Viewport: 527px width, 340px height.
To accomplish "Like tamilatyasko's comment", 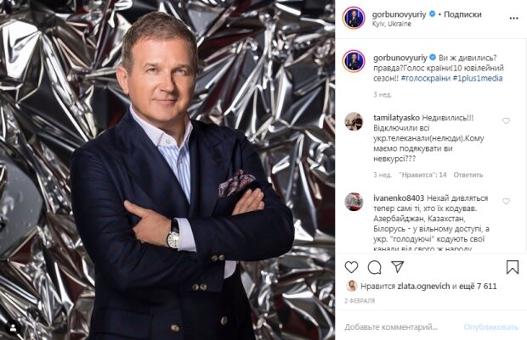I will 506,120.
